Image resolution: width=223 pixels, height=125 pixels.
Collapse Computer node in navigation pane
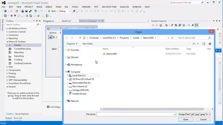click(66, 72)
